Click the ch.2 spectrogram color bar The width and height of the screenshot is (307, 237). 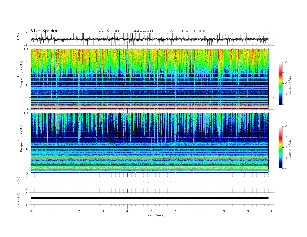click(x=281, y=147)
